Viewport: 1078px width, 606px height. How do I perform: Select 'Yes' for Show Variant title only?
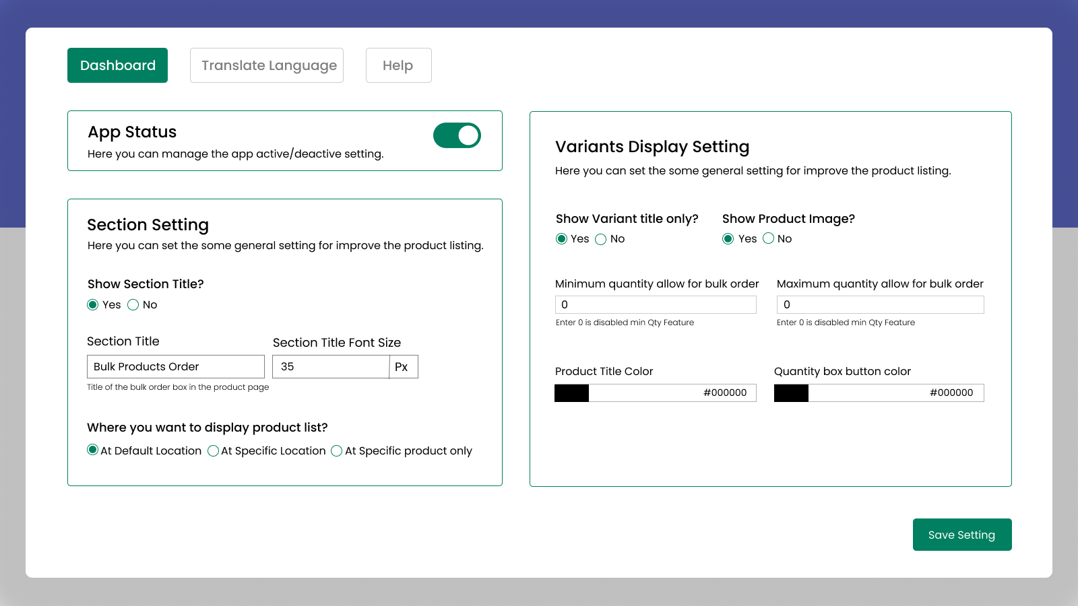pos(561,239)
